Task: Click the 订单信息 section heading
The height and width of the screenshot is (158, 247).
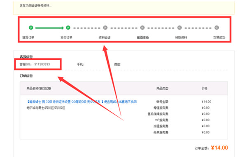Action: point(26,76)
